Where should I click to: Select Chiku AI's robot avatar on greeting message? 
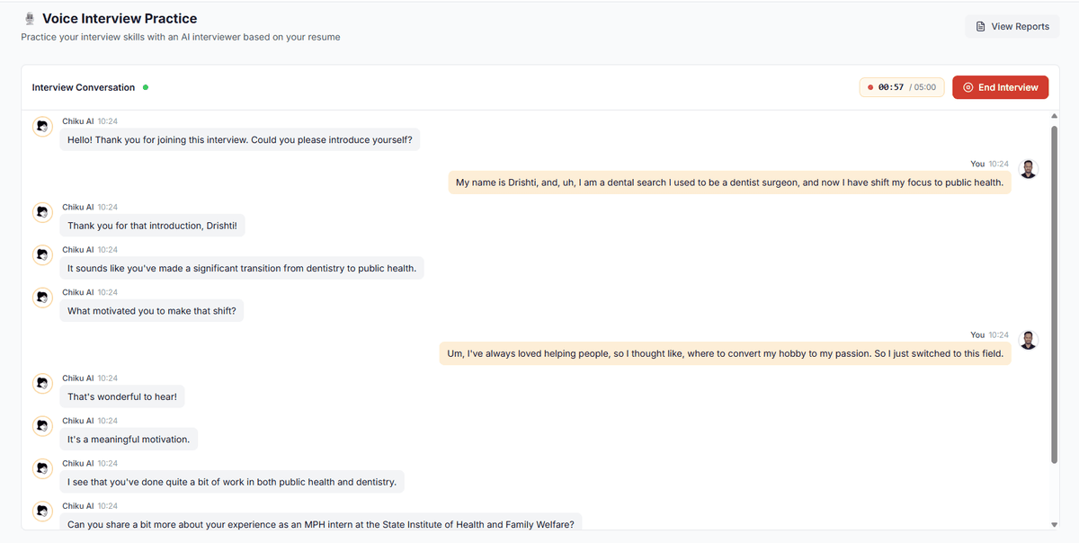pos(42,126)
